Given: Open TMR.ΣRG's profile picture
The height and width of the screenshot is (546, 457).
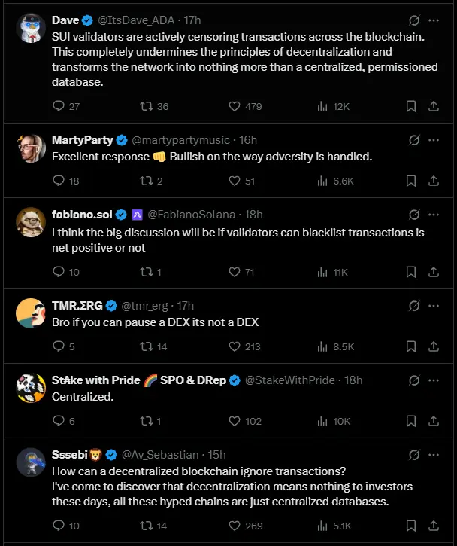Looking at the screenshot, I should coord(31,313).
